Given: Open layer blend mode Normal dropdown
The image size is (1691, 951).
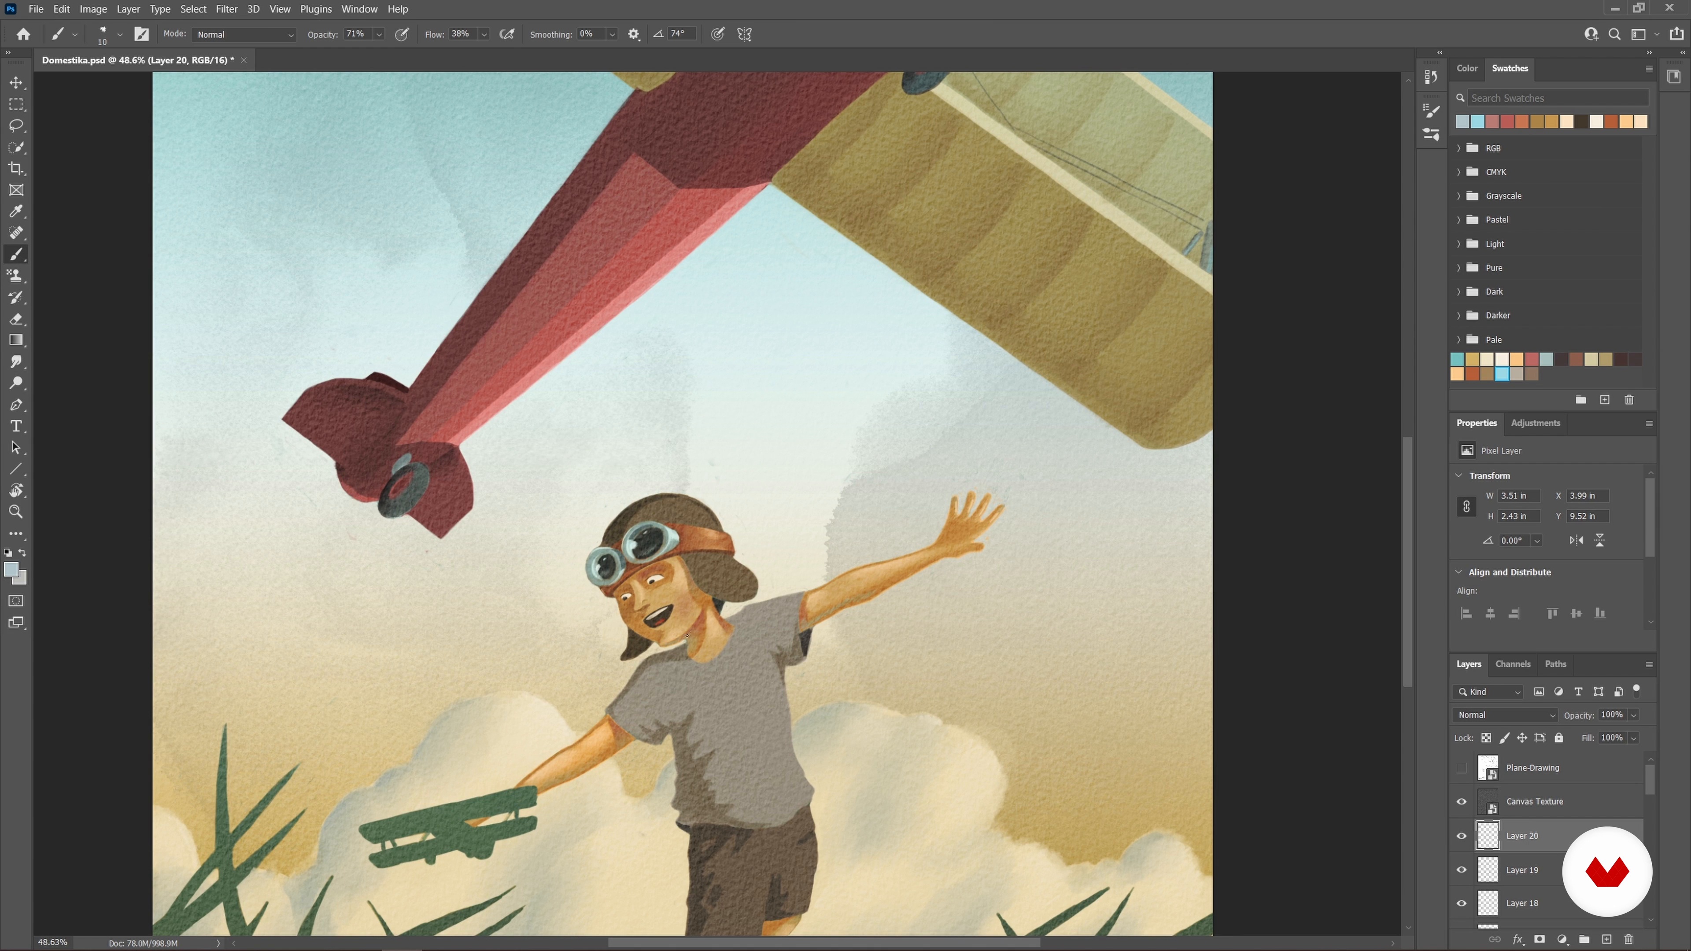Looking at the screenshot, I should (1506, 715).
